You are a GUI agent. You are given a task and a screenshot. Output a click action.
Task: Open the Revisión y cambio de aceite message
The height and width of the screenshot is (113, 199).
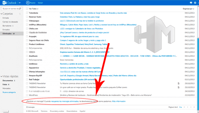tap(74, 64)
